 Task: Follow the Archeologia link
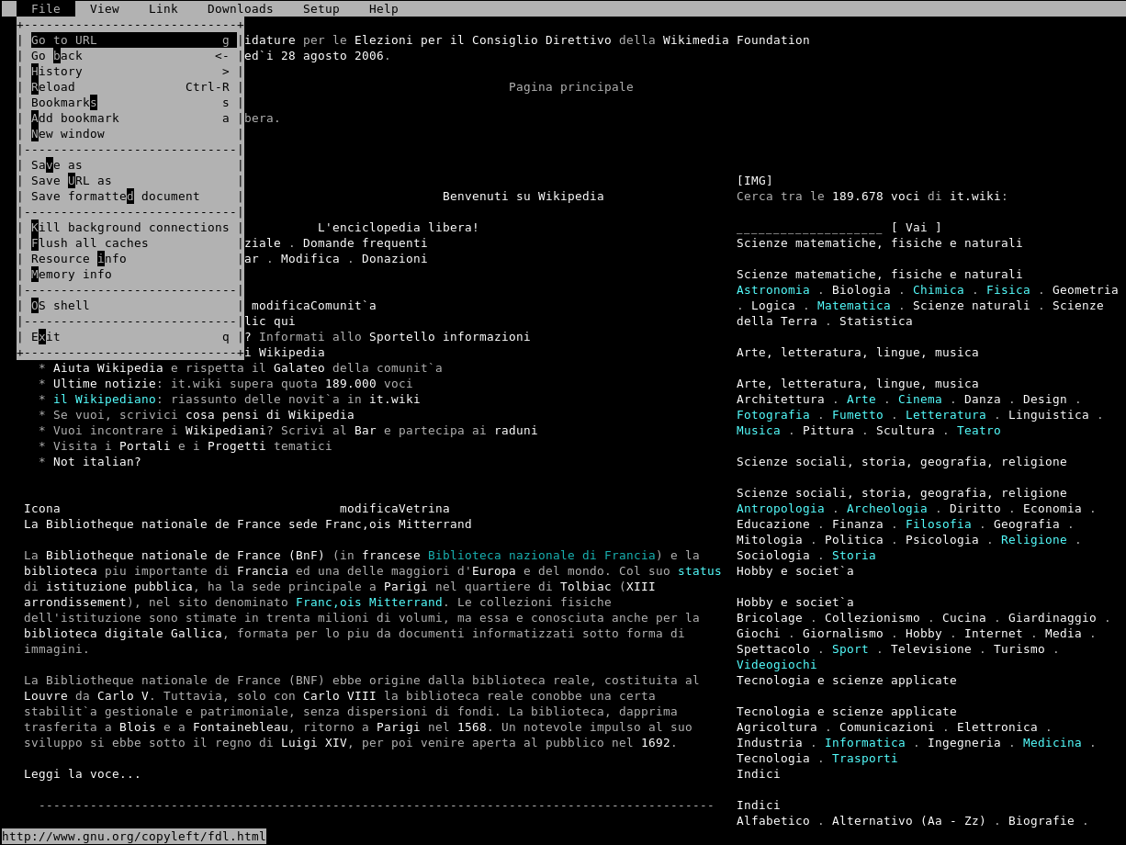(887, 509)
